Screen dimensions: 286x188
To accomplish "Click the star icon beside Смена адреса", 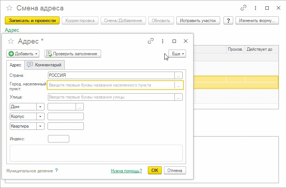I will 10,8.
